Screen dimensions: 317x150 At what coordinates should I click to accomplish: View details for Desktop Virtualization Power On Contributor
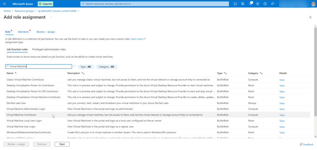pyautogui.click(x=282, y=86)
